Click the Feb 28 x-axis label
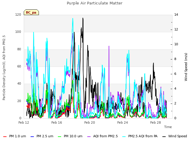This screenshot has height=142, width=190. pos(156,122)
